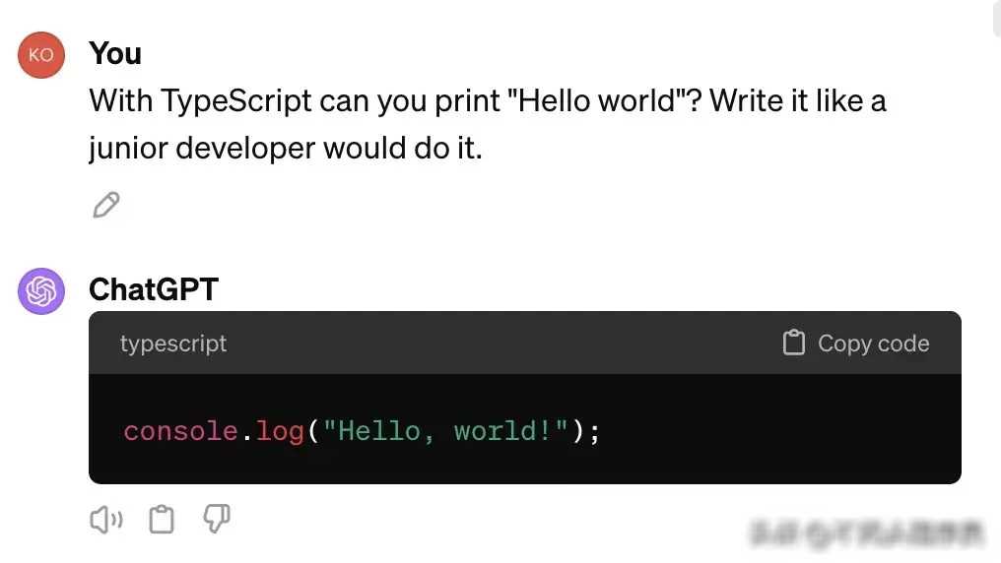The height and width of the screenshot is (563, 1001).
Task: Click the scrollbar thumb at the window edge
Action: click(x=997, y=18)
